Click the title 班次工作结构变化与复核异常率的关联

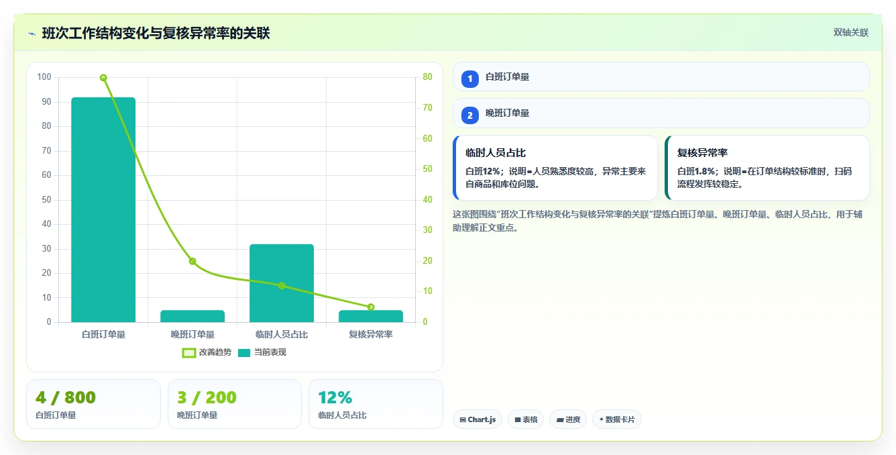pos(156,33)
